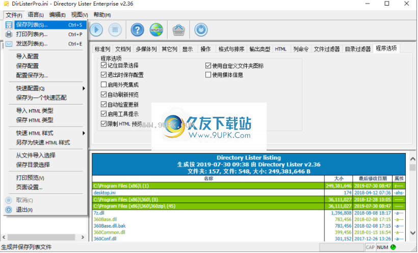Click 360Base.dll.bak file link
The image size is (418, 253).
tap(109, 226)
